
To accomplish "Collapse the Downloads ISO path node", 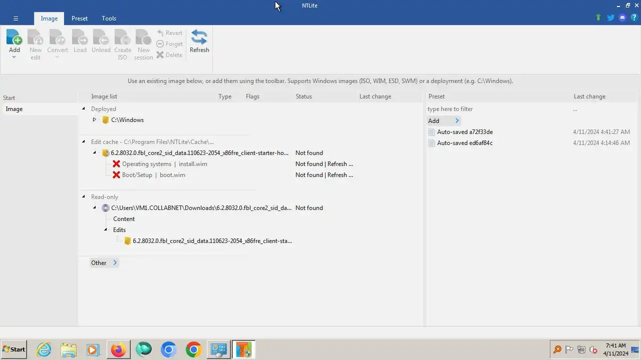I will tap(94, 207).
